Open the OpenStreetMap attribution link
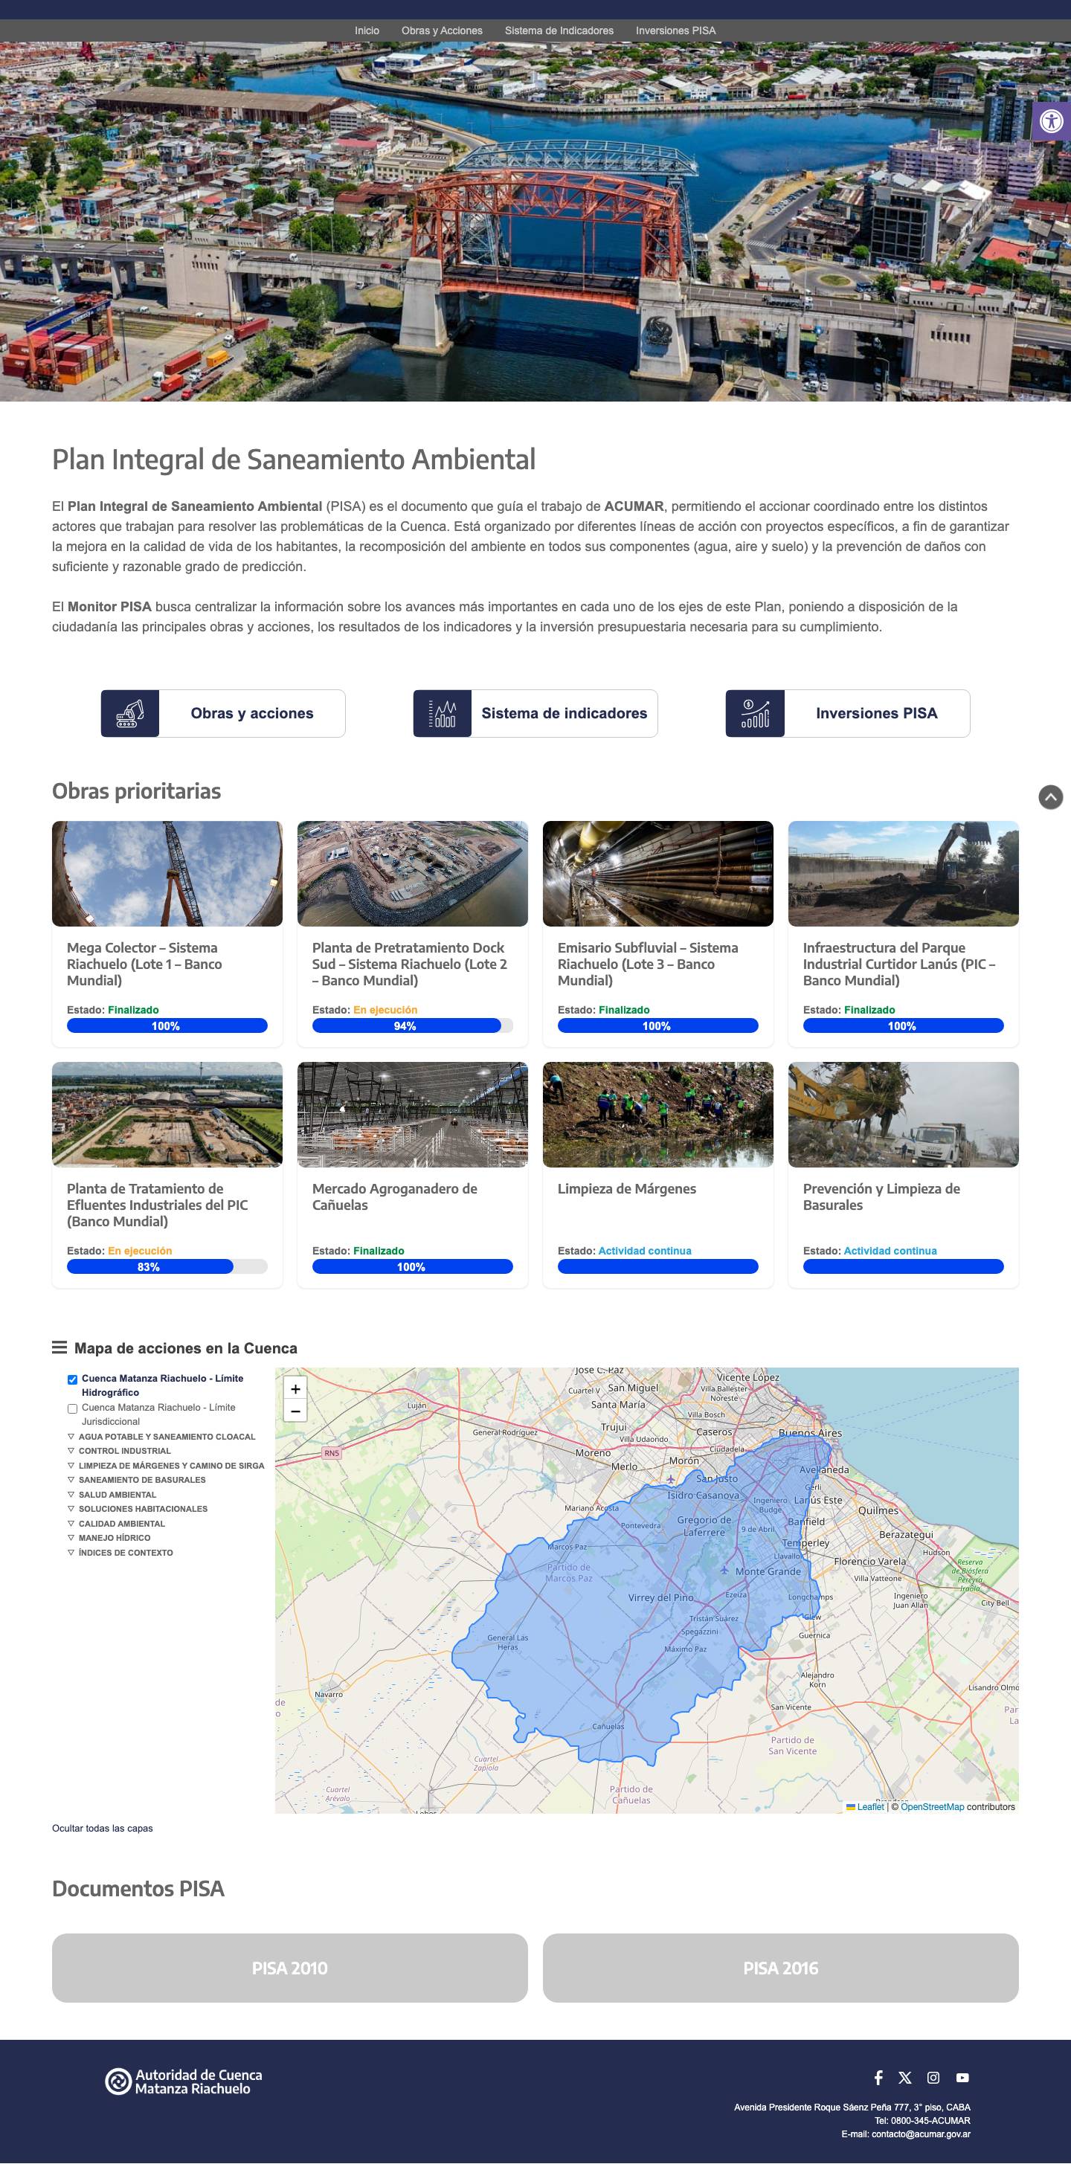The width and height of the screenshot is (1071, 2164). pyautogui.click(x=933, y=1807)
